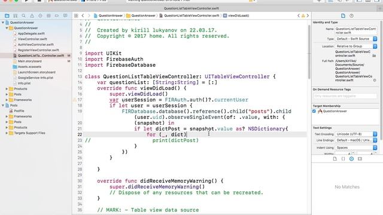The height and width of the screenshot is (215, 383).
Task: Show the Object library
Action: tap(351, 159)
